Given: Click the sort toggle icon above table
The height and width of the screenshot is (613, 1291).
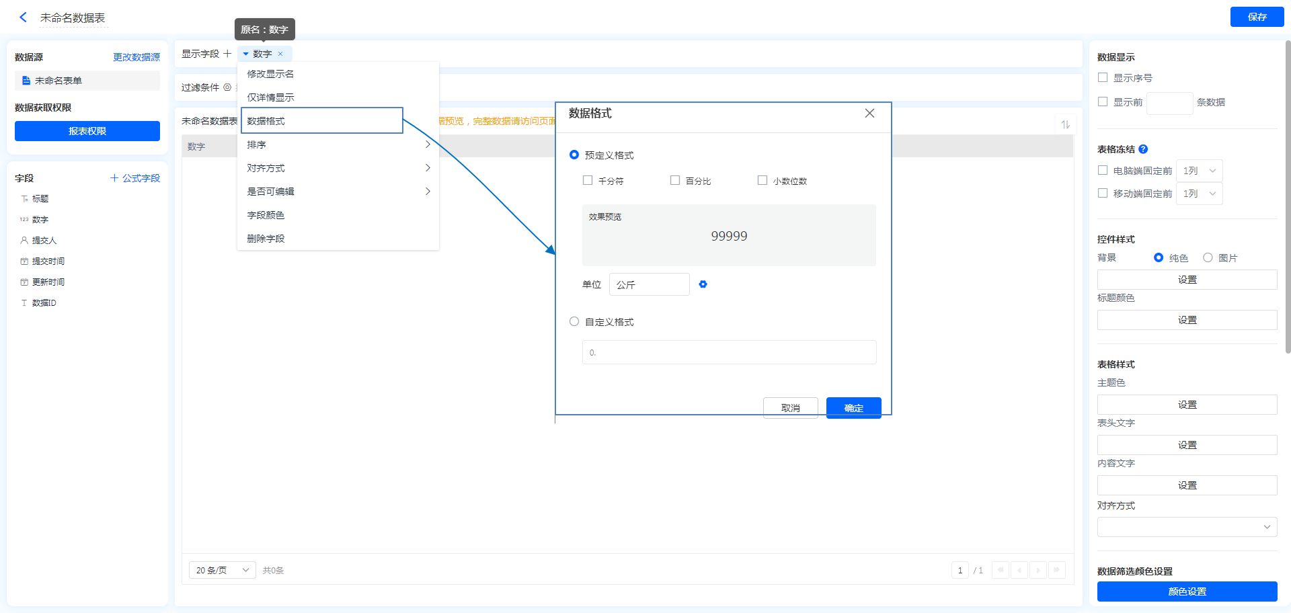Looking at the screenshot, I should 1065,124.
